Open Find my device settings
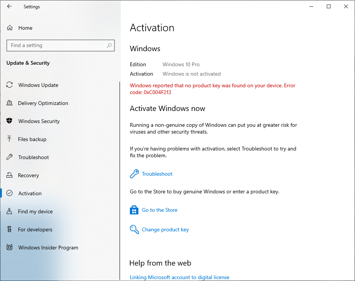355x281 pixels. [35, 211]
